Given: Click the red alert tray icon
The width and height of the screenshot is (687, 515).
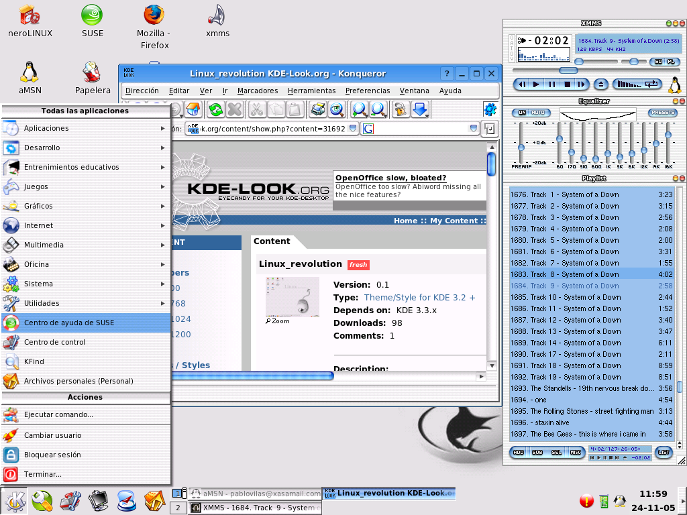Looking at the screenshot, I should [x=586, y=501].
